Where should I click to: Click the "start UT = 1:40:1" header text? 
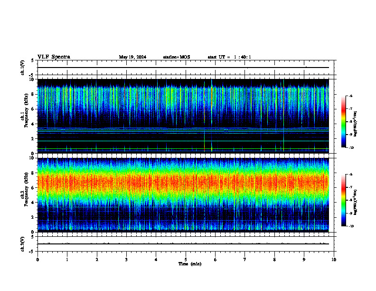229,57
